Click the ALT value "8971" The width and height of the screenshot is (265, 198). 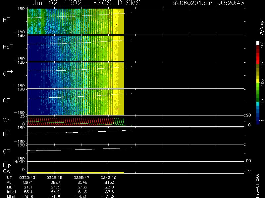tap(28, 182)
